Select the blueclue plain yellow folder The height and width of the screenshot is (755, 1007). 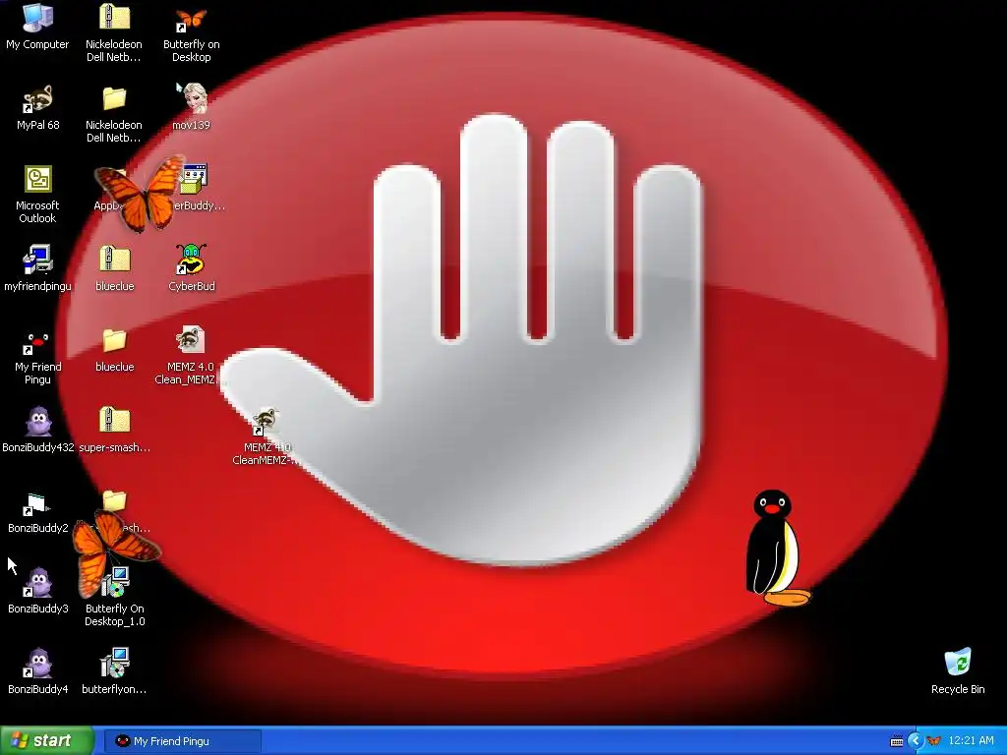[x=114, y=341]
